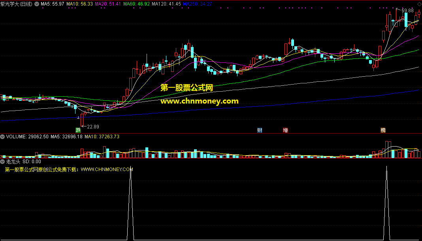
Task: Select the blue MA250 moving average label
Action: click(197, 4)
